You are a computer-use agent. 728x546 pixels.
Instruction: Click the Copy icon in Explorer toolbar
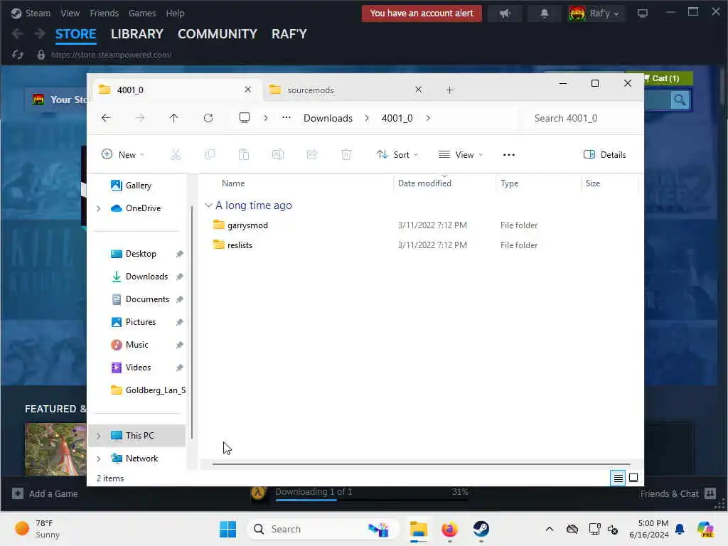click(210, 154)
